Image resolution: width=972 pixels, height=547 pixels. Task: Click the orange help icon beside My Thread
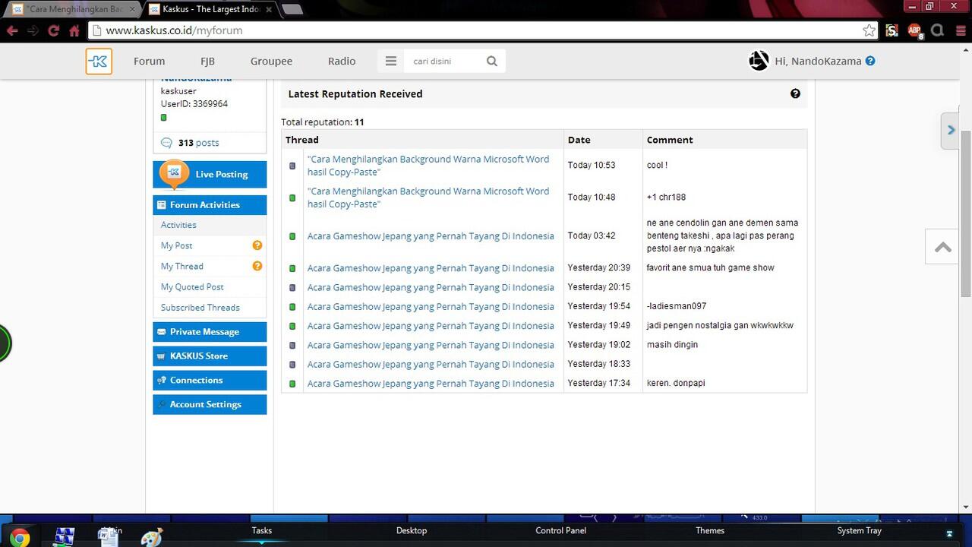[257, 266]
